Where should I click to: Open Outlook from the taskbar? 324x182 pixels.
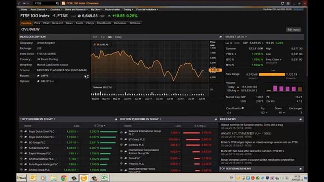point(33,178)
